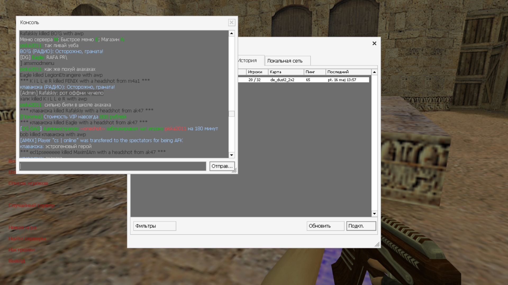This screenshot has height=285, width=508.
Task: Click line 'BO'G (РАДИО): Осторожно, граната!'
Action: click(61, 51)
